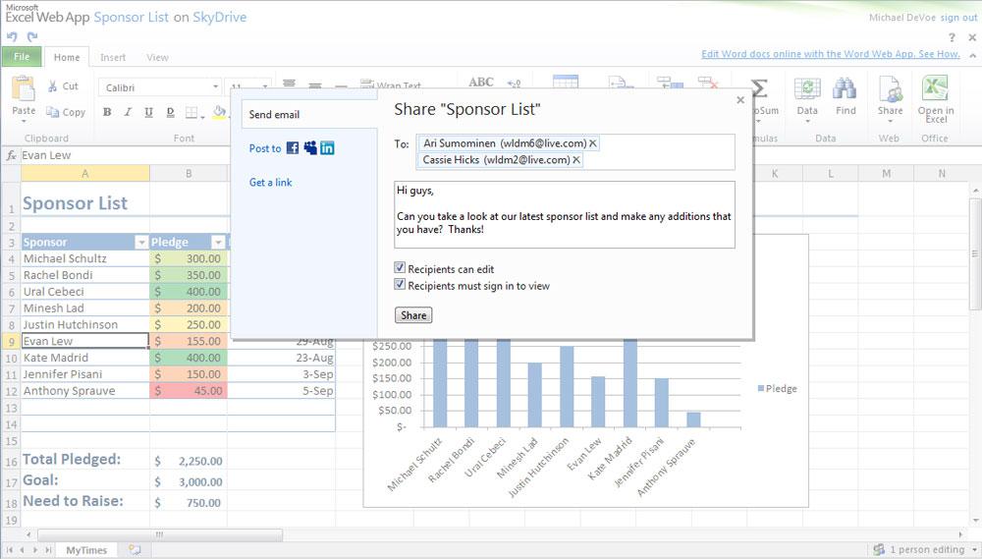Post to MySpace icon
This screenshot has width=982, height=559.
click(310, 148)
